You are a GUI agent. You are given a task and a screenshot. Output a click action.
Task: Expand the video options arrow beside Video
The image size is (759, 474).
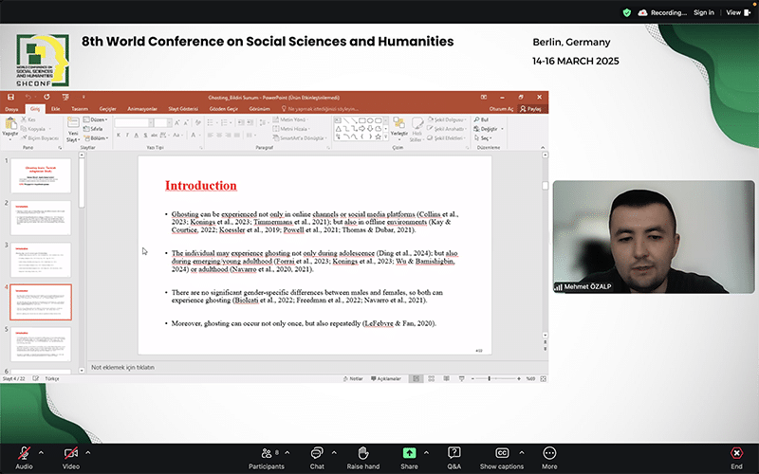coord(87,451)
